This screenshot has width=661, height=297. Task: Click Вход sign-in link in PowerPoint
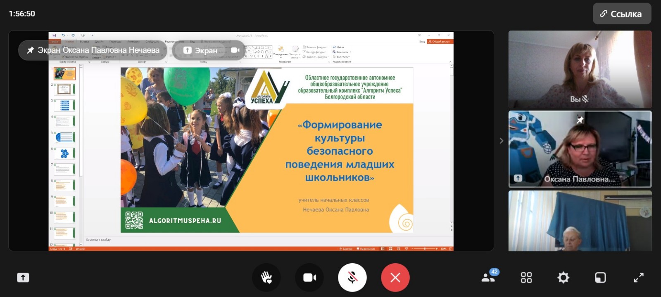coord(422,42)
